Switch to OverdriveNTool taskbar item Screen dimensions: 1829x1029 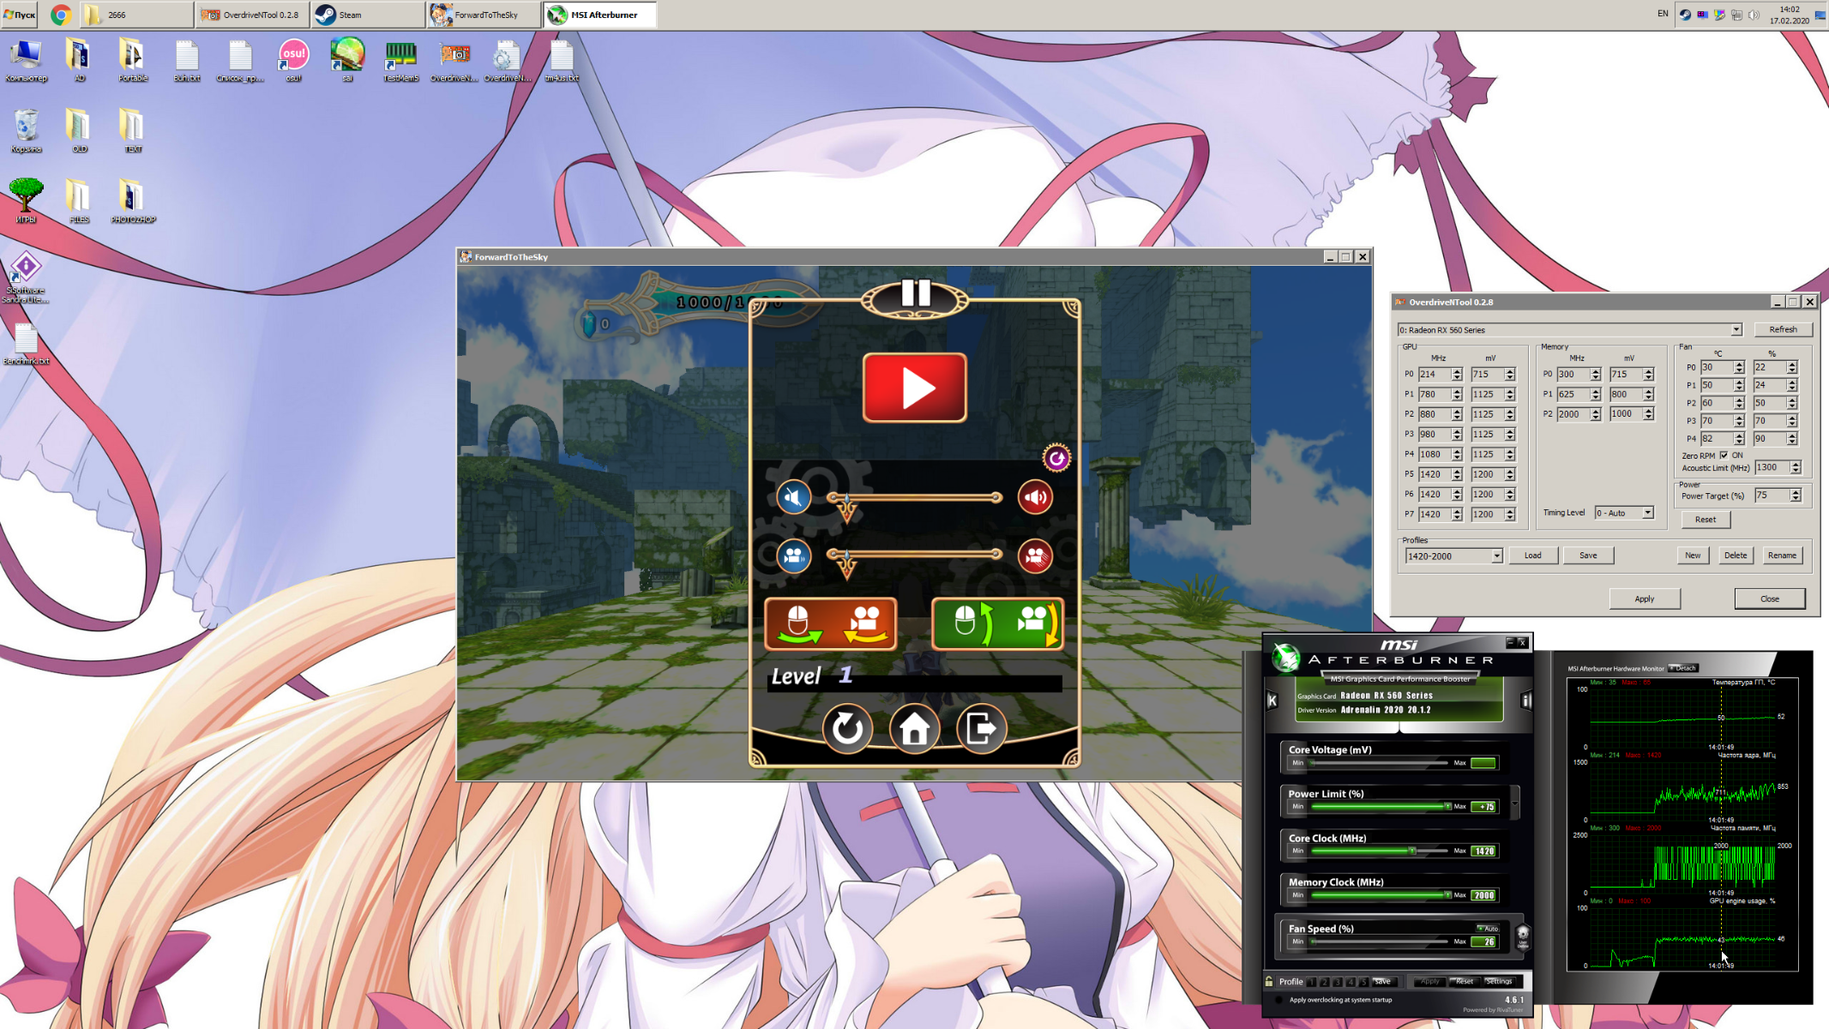tap(252, 15)
